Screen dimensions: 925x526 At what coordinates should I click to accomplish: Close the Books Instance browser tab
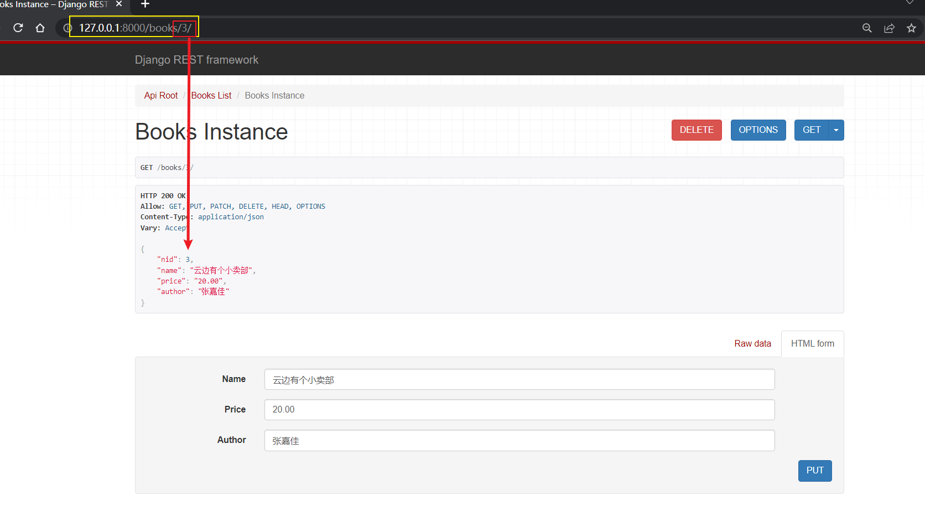coord(119,4)
